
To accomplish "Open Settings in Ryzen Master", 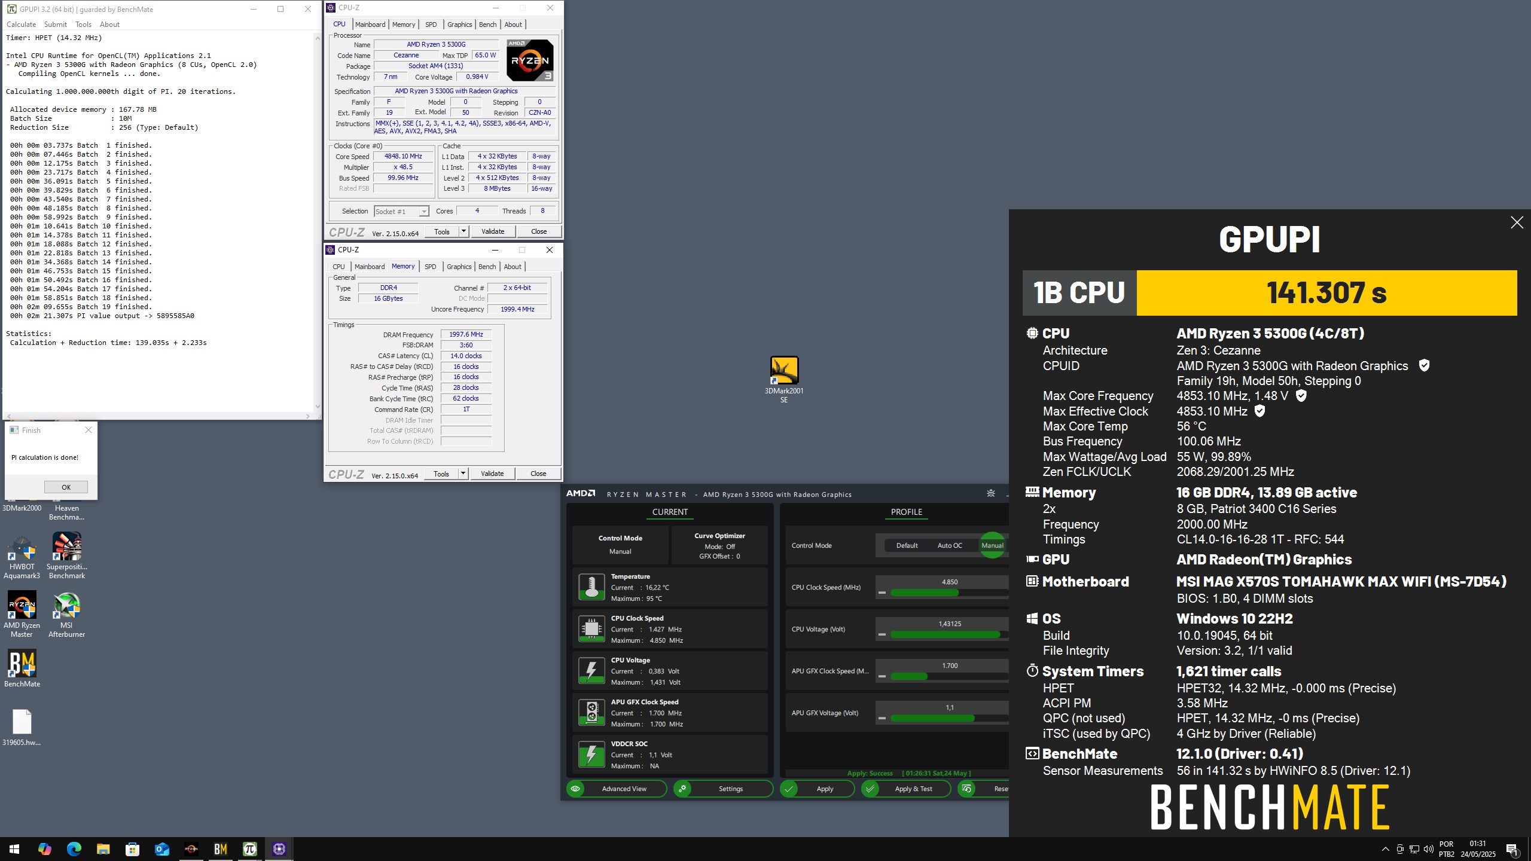I will click(723, 789).
